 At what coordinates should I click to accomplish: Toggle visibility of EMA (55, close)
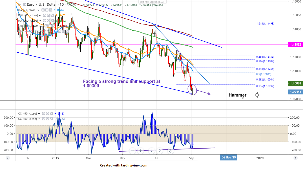45,15
